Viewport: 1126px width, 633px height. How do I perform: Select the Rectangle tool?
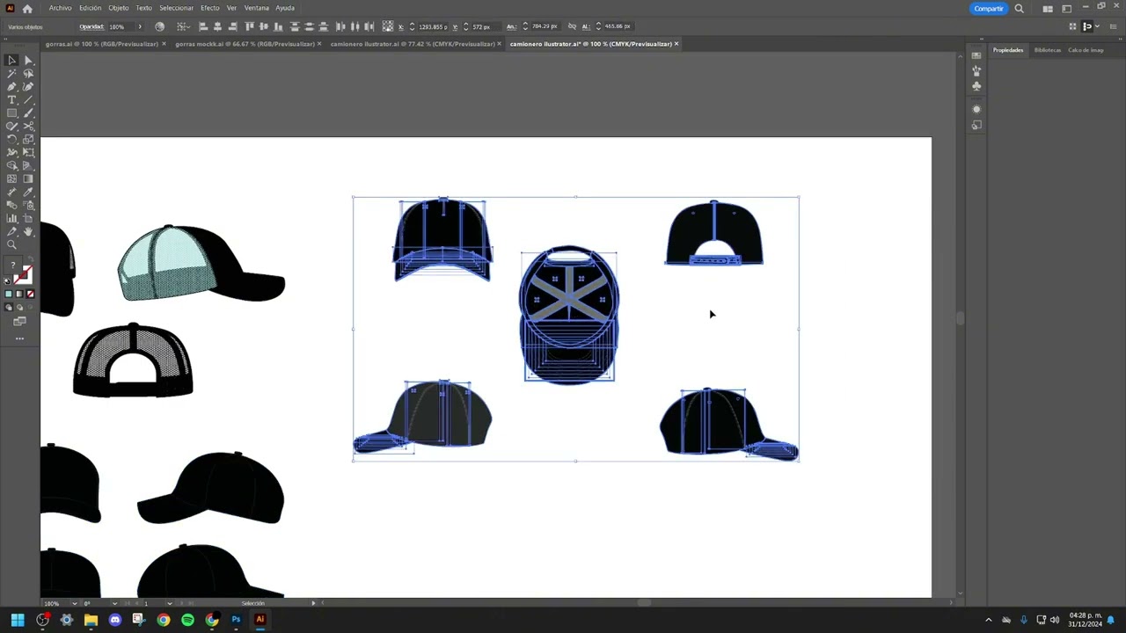click(x=11, y=113)
